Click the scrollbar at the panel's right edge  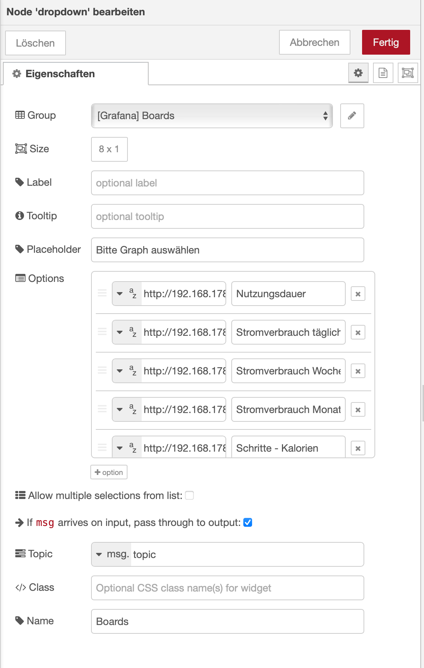pyautogui.click(x=423, y=402)
